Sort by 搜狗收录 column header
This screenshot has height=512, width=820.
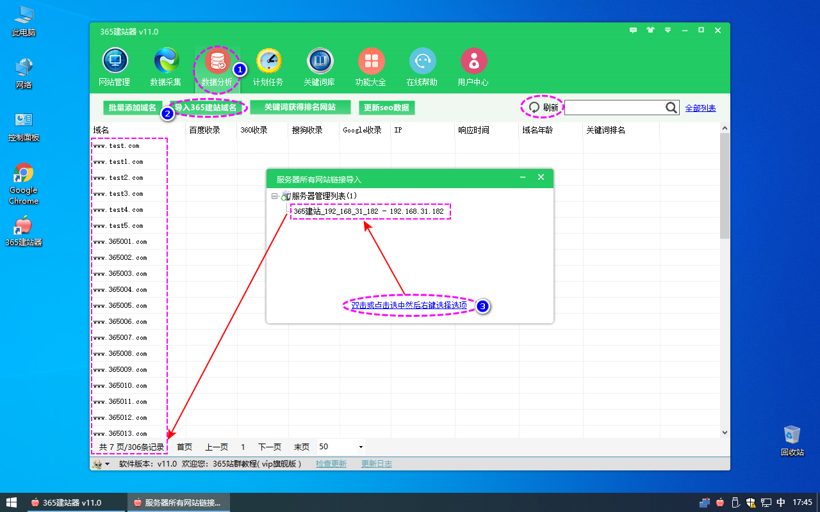pyautogui.click(x=314, y=130)
